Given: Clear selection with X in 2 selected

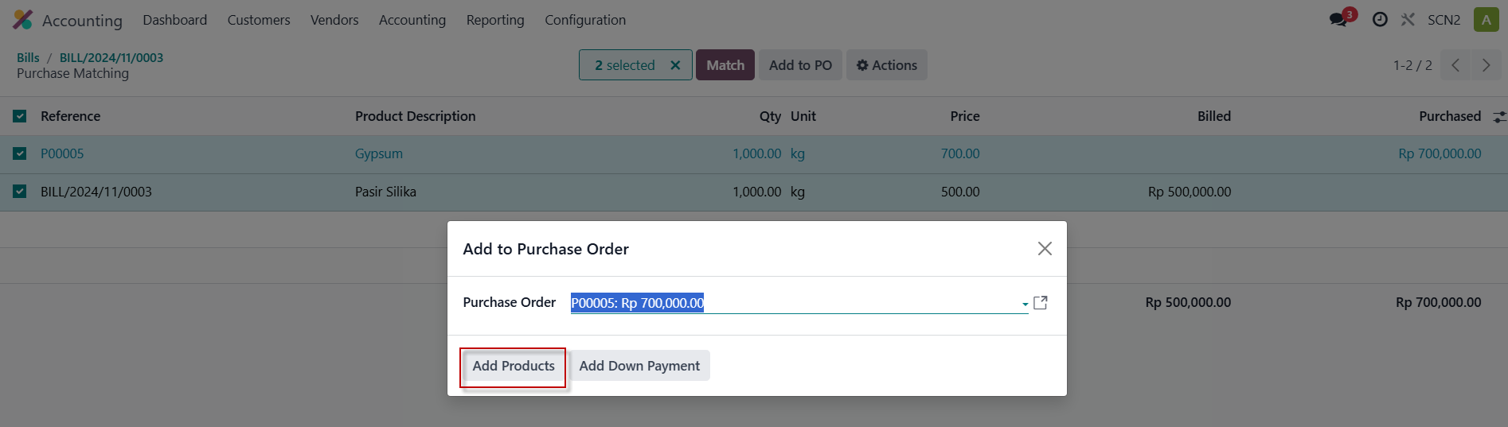Looking at the screenshot, I should click(675, 65).
